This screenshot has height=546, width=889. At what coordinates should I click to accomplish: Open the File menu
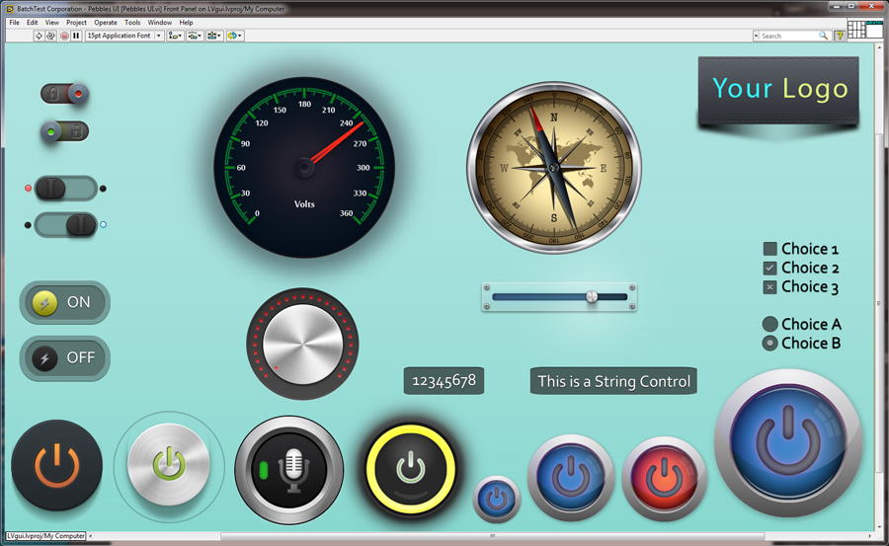(14, 23)
